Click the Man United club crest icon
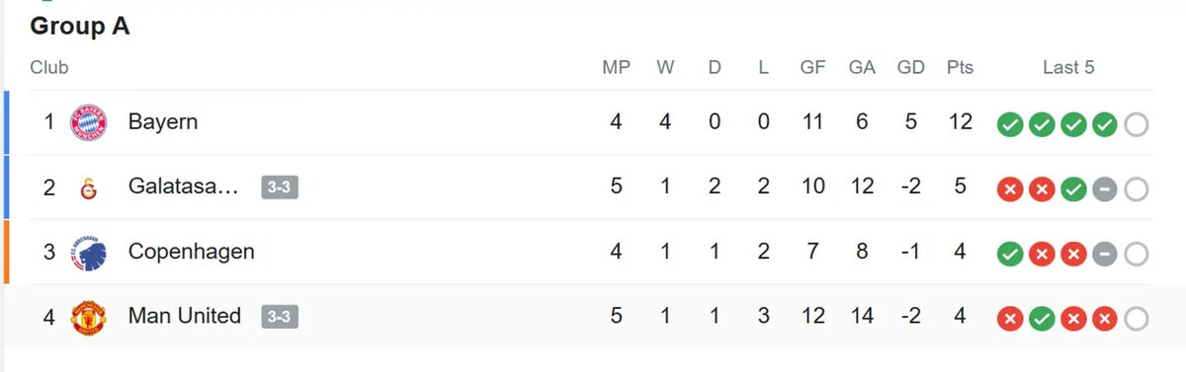 88,318
